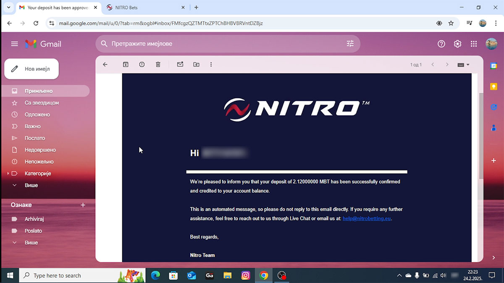
Task: View site information icon in address bar
Action: tap(52, 23)
